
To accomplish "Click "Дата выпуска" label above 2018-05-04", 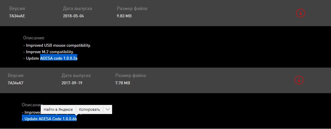I will point(78,9).
